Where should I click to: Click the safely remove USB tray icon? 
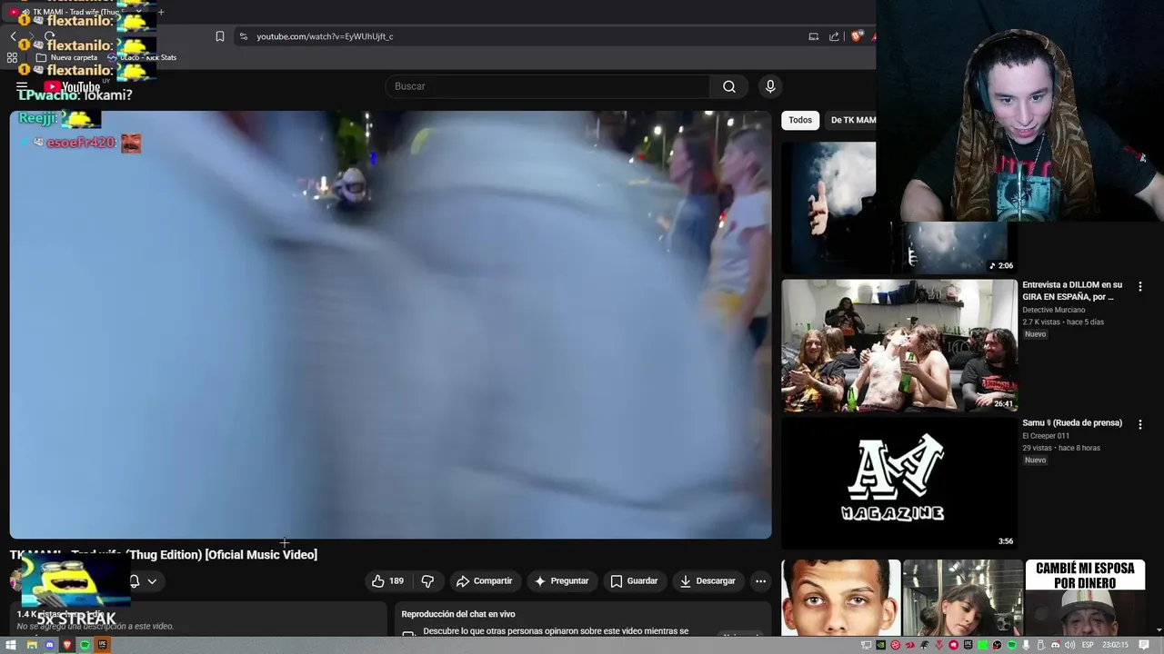(1040, 645)
